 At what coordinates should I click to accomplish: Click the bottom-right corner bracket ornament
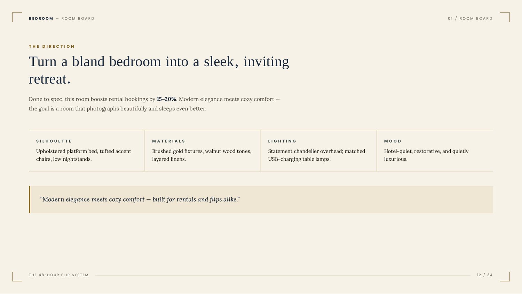505,277
